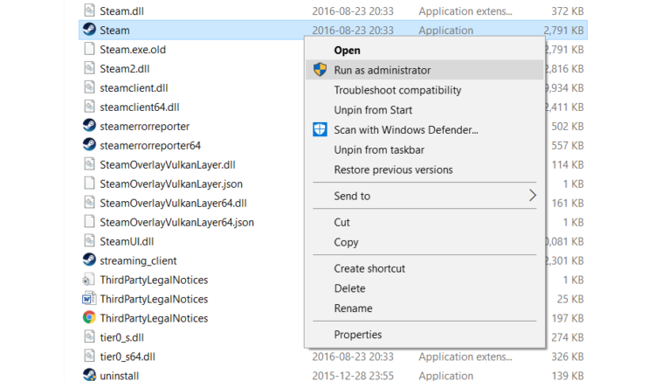Image resolution: width=655 pixels, height=381 pixels.
Task: Click the ThirdPartyLegalNotices Chrome HTML icon
Action: (89, 318)
